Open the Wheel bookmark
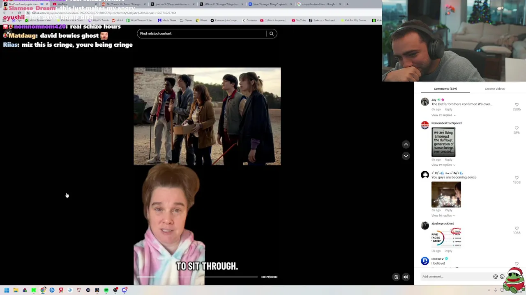 click(202, 20)
